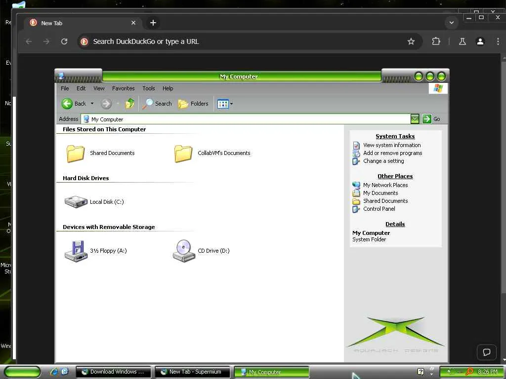Open Search magnifier in Explorer toolbar

pos(157,104)
